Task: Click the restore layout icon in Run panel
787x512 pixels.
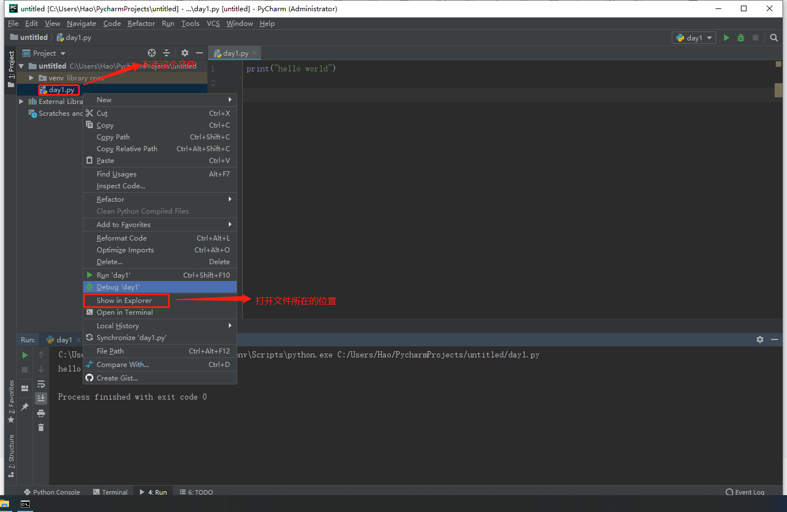Action: [x=25, y=388]
